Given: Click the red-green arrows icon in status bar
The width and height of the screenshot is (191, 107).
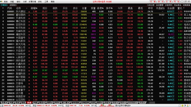Looking at the screenshot, I should click(x=188, y=106).
